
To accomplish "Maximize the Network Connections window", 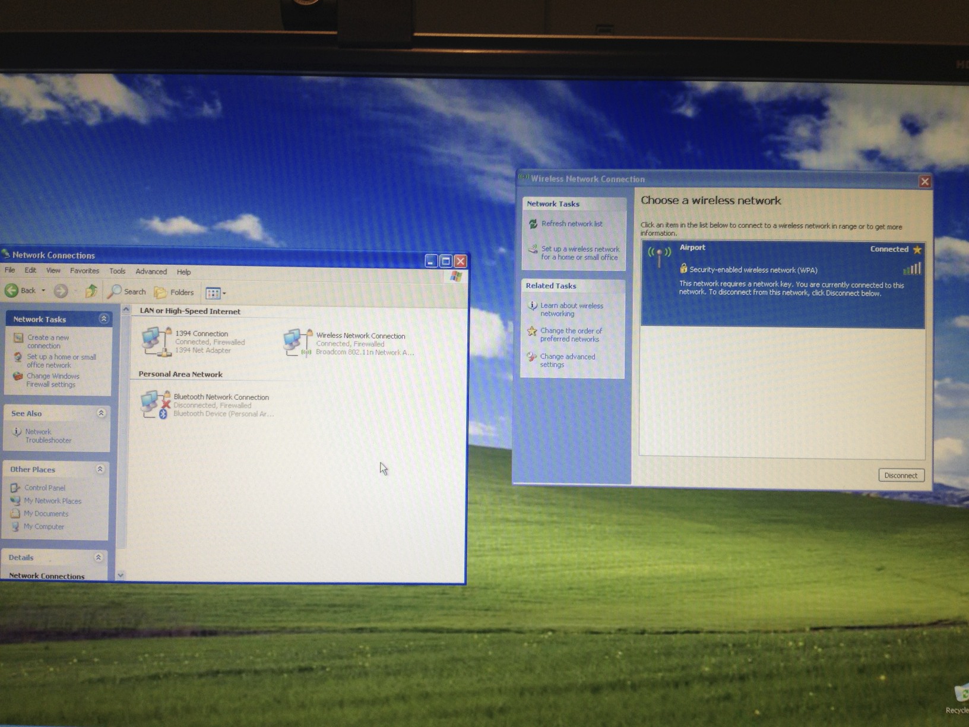I will (446, 261).
